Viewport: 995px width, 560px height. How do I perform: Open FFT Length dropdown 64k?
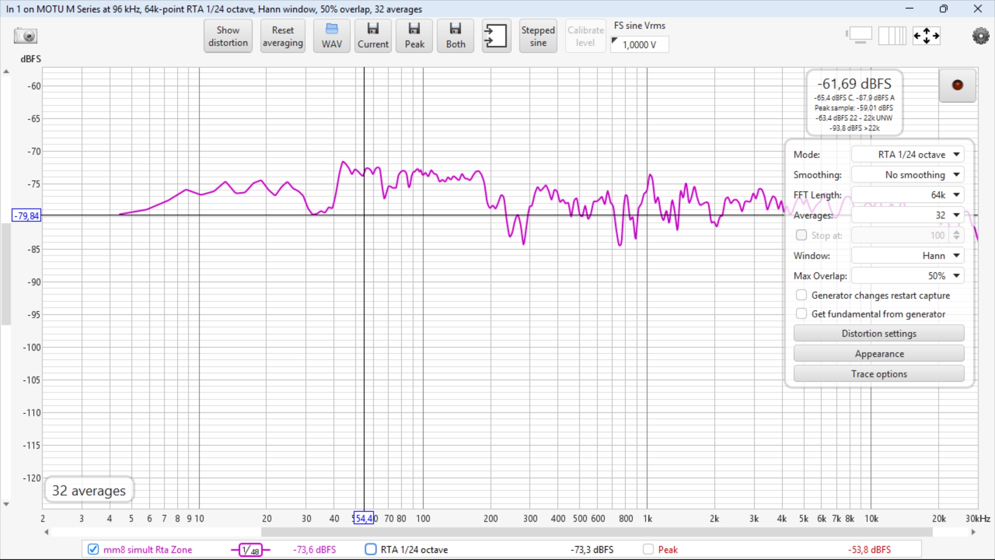tap(907, 195)
